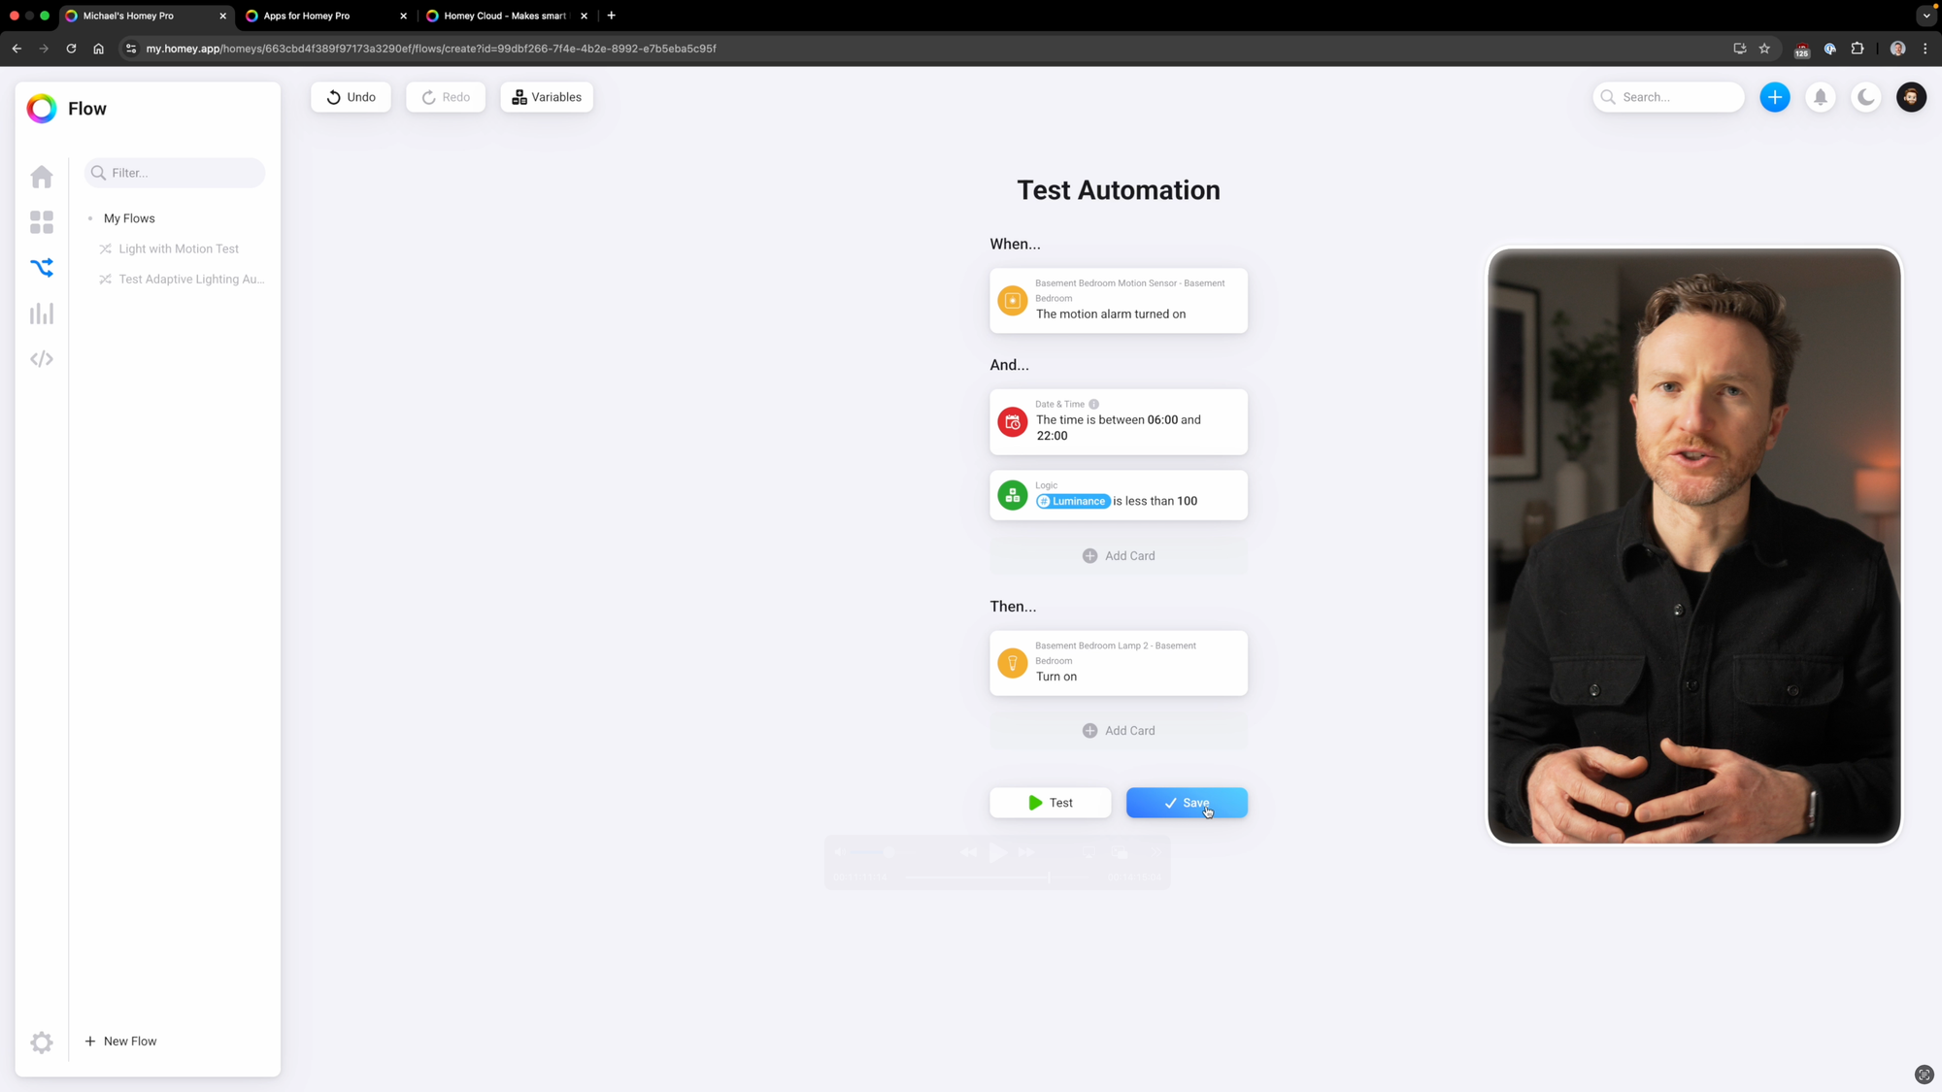Open the Home icon in sidebar
This screenshot has height=1092, width=1942.
click(42, 177)
